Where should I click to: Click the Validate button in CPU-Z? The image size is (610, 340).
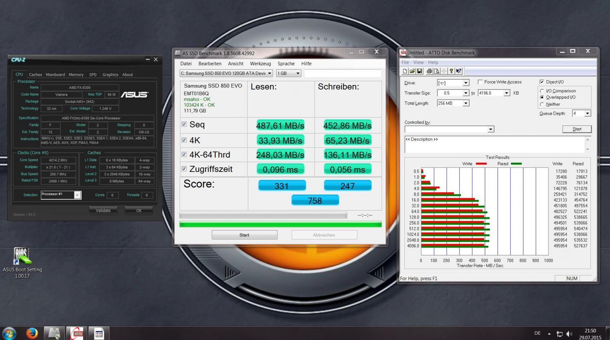pos(103,210)
